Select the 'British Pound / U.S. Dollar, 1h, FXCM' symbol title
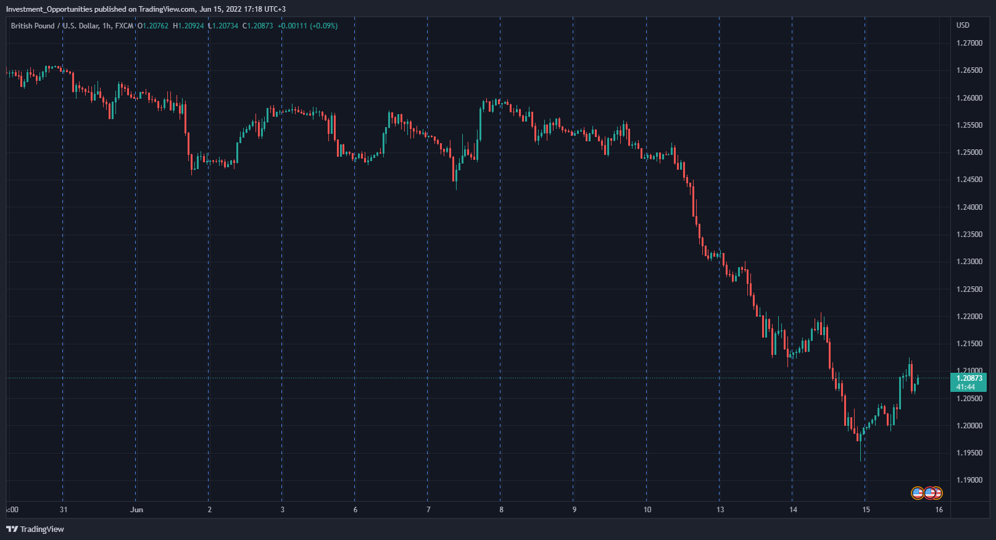 72,26
